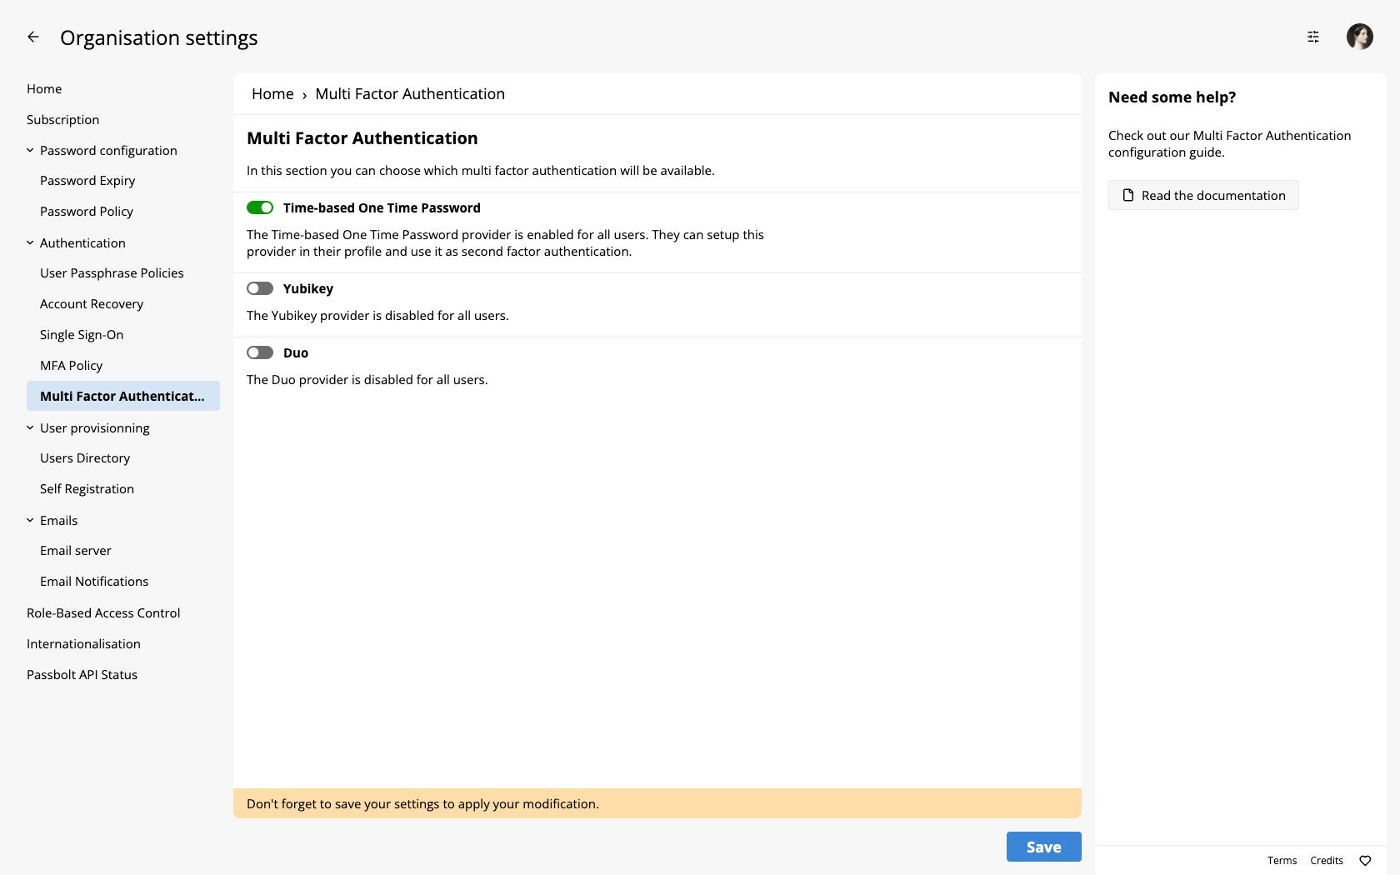Image resolution: width=1400 pixels, height=875 pixels.
Task: Open the settings sliders icon
Action: pyautogui.click(x=1313, y=37)
